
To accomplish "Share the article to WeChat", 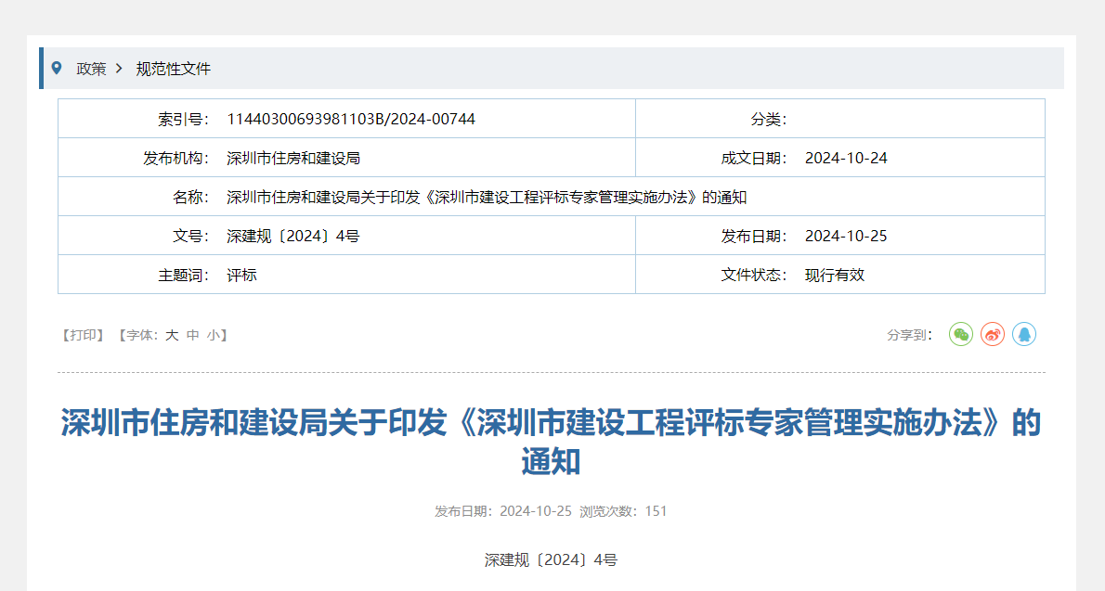I will [x=961, y=335].
